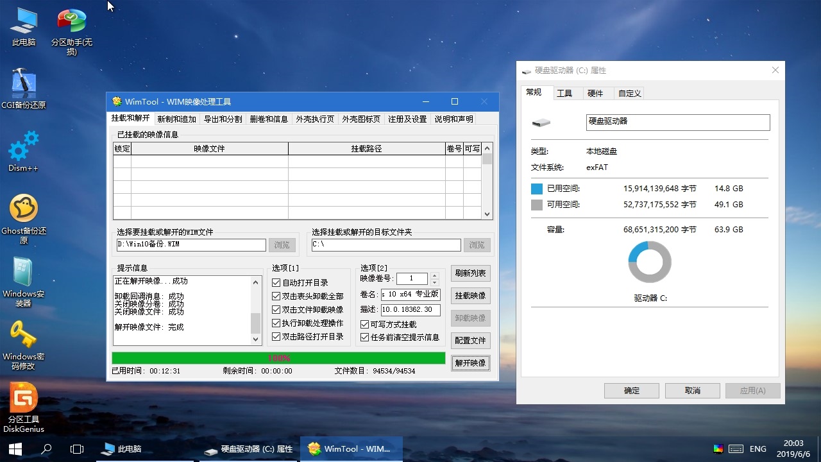The height and width of the screenshot is (462, 821).
Task: Open 说明和声明 tab
Action: click(453, 119)
